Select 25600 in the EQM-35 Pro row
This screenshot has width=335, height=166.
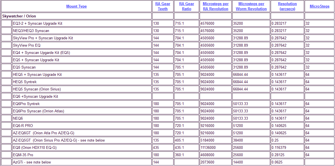[238, 155]
